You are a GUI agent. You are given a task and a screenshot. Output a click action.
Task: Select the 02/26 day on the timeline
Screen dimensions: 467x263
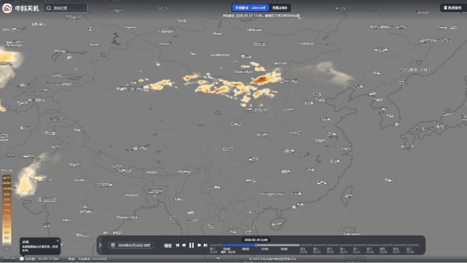[x=383, y=250]
